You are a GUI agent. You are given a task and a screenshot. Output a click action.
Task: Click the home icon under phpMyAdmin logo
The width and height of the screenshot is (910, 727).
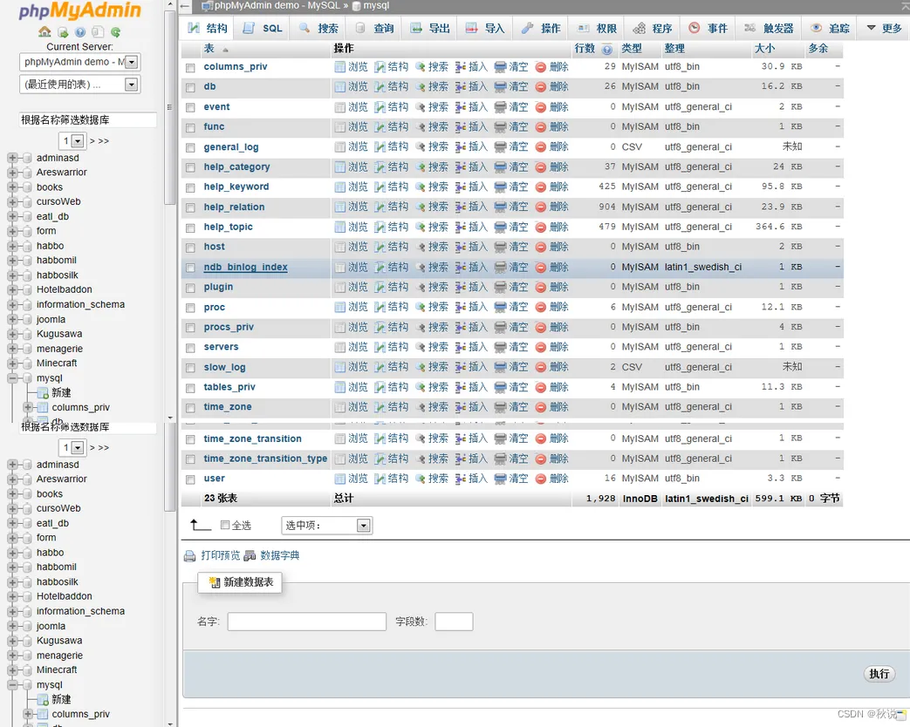coord(44,31)
